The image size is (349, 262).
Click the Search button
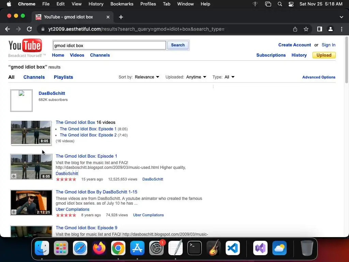[x=178, y=45]
